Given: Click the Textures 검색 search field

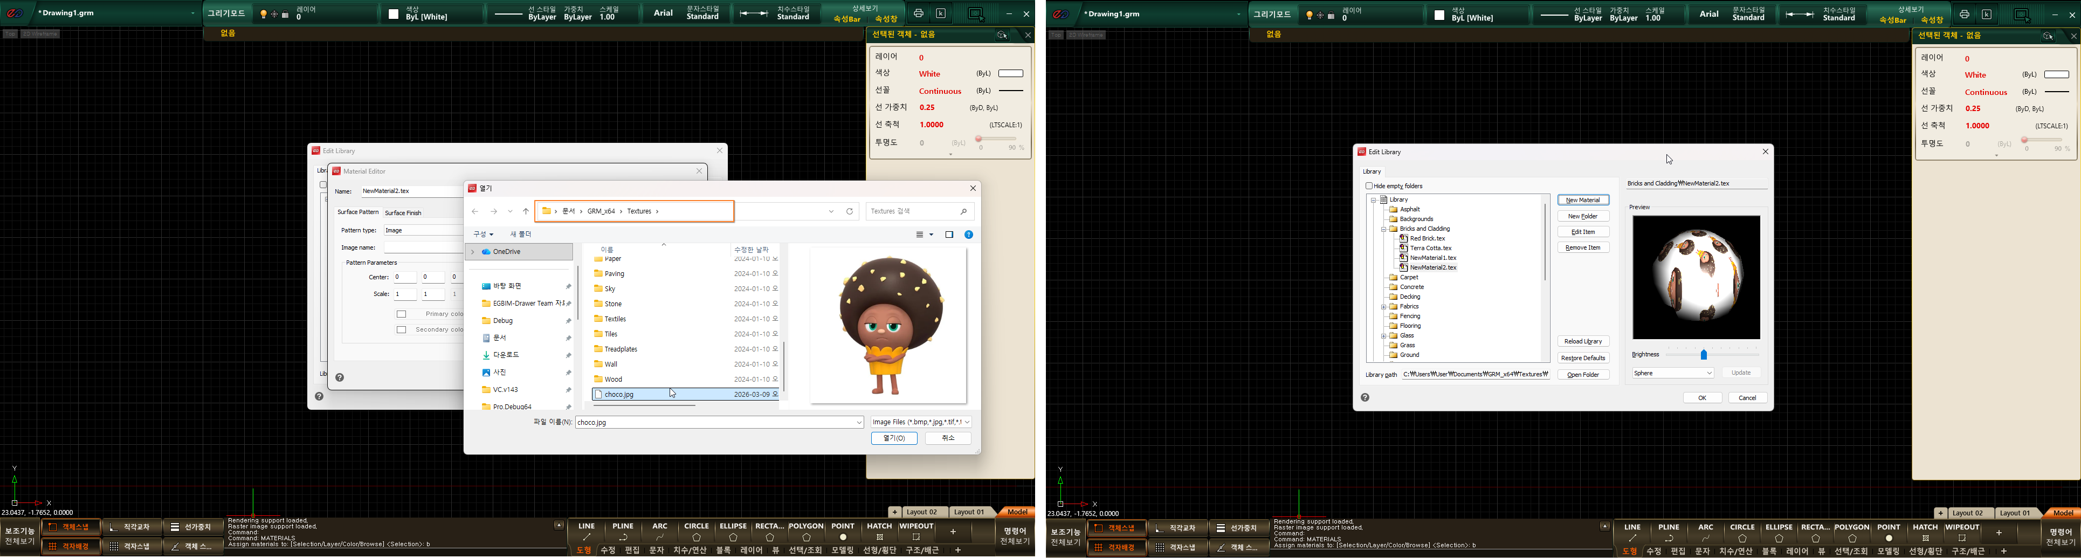Looking at the screenshot, I should click(920, 211).
